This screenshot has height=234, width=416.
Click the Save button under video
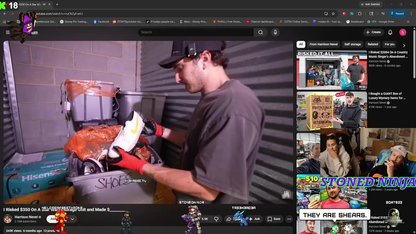pyautogui.click(x=274, y=219)
